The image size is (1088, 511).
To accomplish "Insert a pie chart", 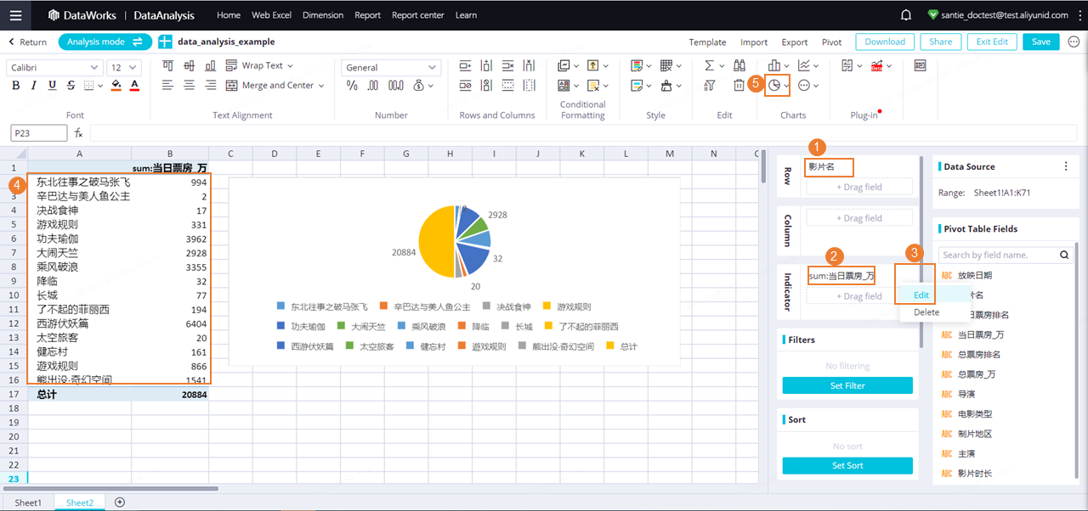I will tap(774, 85).
